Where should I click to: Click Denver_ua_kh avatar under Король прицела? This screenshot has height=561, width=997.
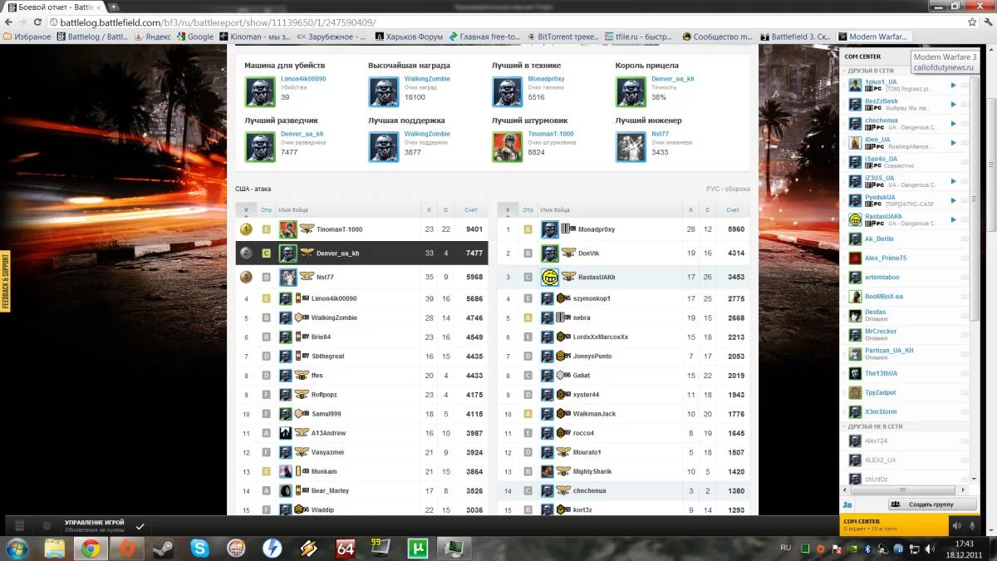[x=631, y=91]
